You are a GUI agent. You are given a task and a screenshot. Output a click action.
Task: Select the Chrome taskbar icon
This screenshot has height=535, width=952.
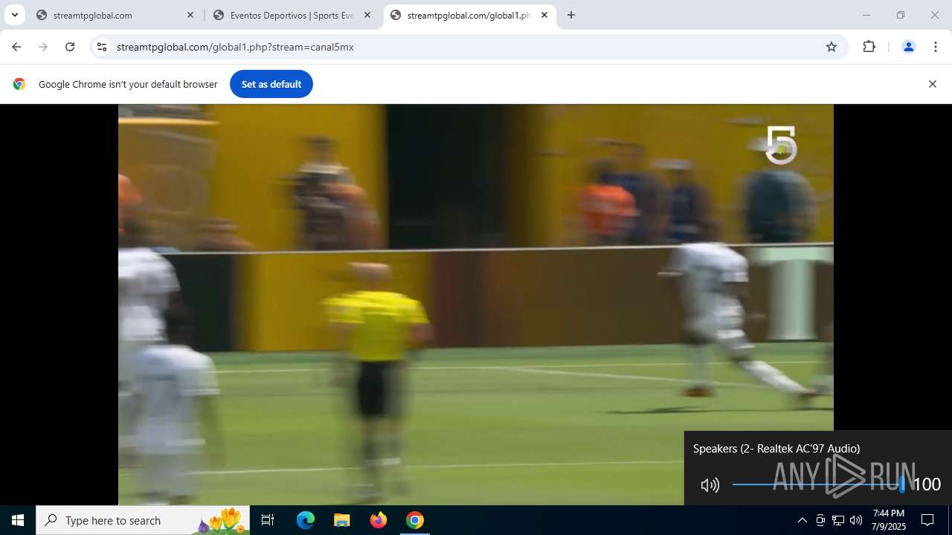(x=415, y=520)
